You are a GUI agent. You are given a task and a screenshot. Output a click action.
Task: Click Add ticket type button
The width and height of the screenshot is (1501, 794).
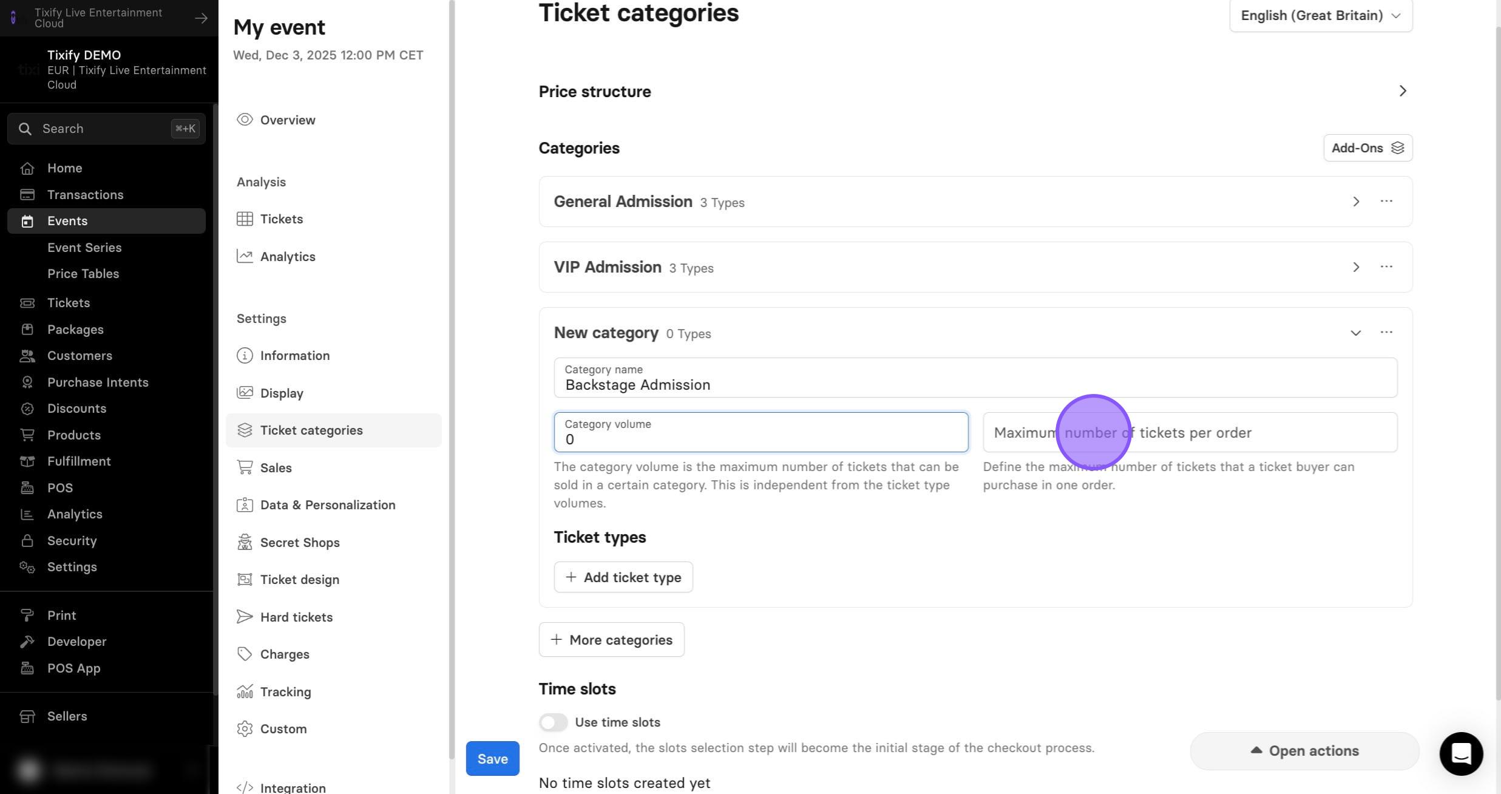(623, 577)
